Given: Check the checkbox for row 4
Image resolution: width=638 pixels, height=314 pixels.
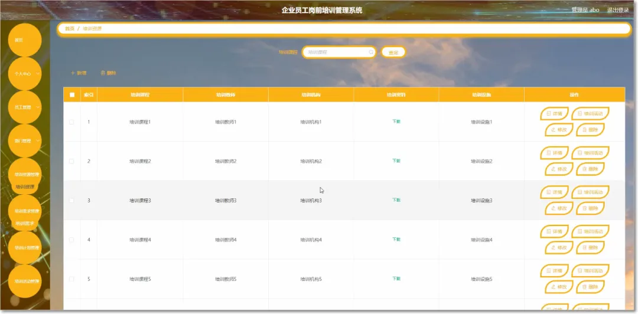Looking at the screenshot, I should (71, 240).
